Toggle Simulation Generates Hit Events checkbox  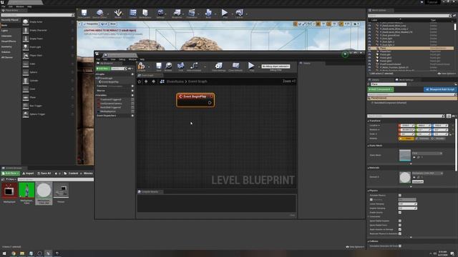pyautogui.click(x=400, y=246)
